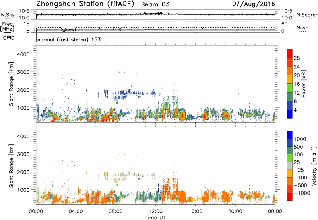Click the "−100" tick on Velocity colorbar
Viewport: 318px width, 220px height.
tap(301, 178)
